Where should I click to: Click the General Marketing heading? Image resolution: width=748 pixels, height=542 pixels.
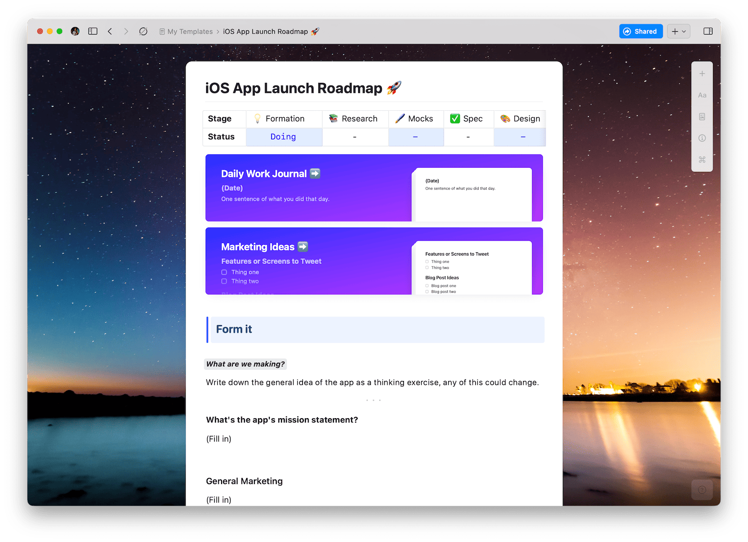[x=245, y=481]
